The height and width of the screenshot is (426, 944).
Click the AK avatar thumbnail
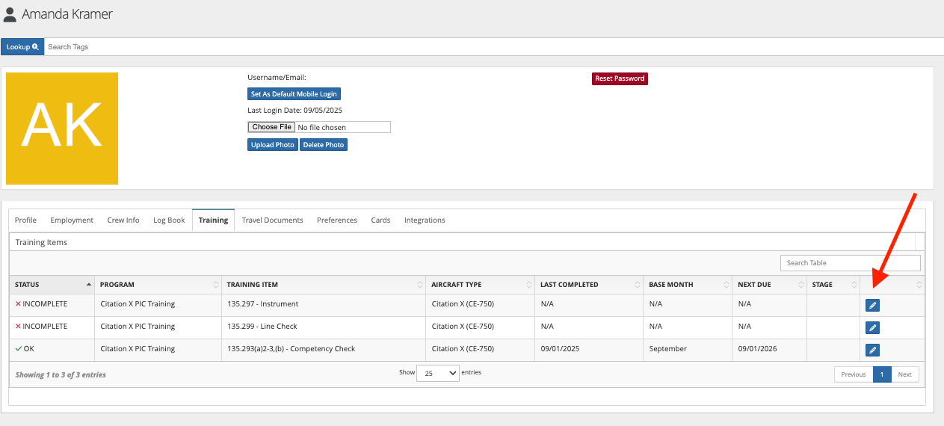[x=62, y=129]
